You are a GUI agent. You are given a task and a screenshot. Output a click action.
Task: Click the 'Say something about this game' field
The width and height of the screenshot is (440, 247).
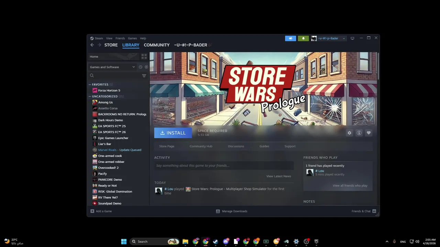point(224,166)
